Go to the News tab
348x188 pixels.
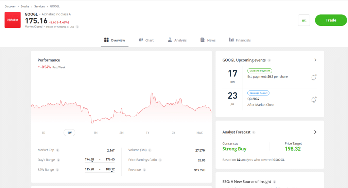[x=208, y=40]
